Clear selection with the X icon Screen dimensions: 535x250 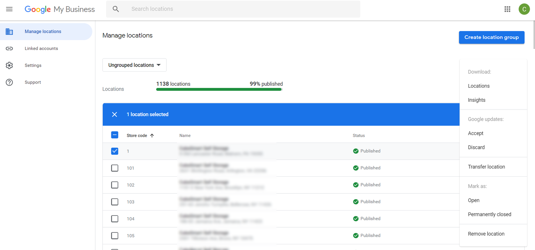(114, 114)
